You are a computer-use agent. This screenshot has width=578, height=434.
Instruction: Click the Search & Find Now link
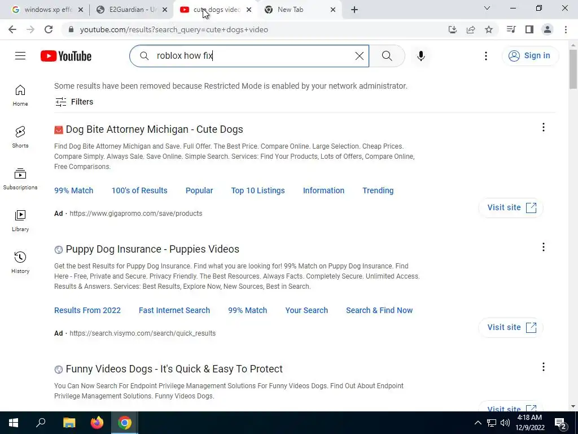[379, 310]
